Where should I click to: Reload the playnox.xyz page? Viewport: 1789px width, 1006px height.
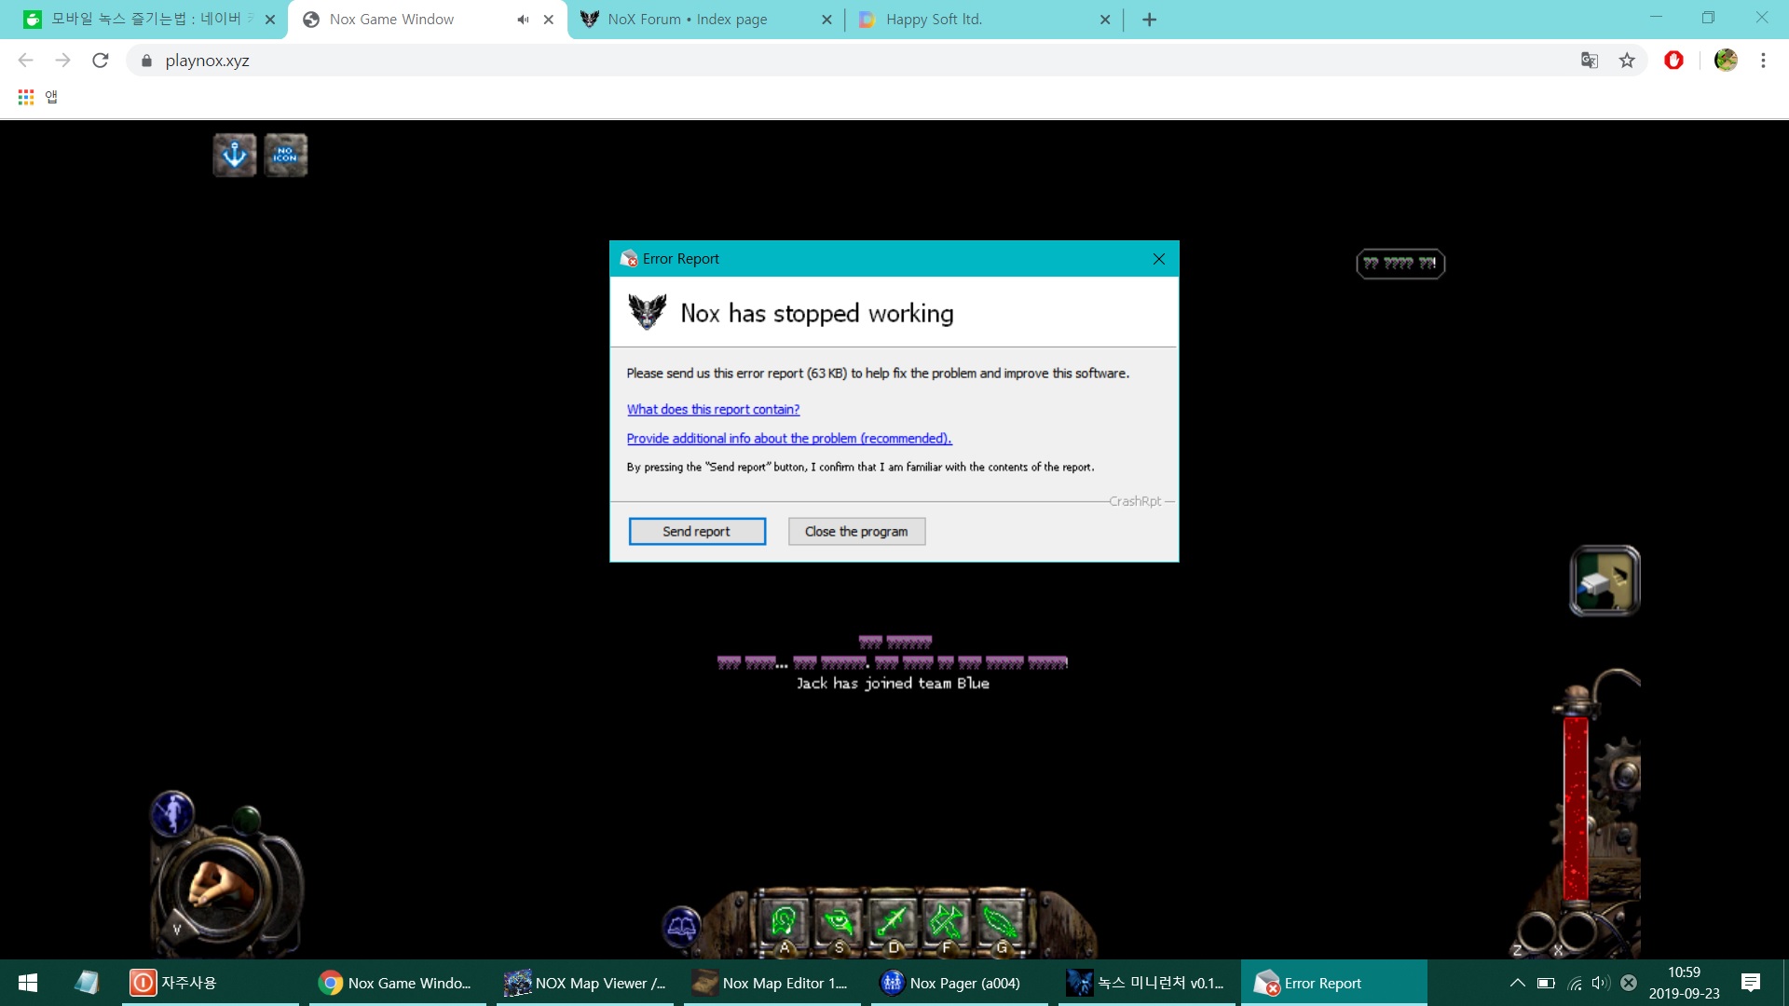(101, 61)
